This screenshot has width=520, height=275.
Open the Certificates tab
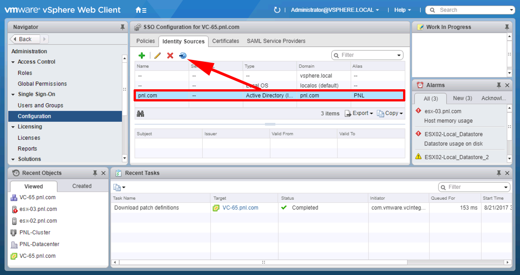(226, 41)
